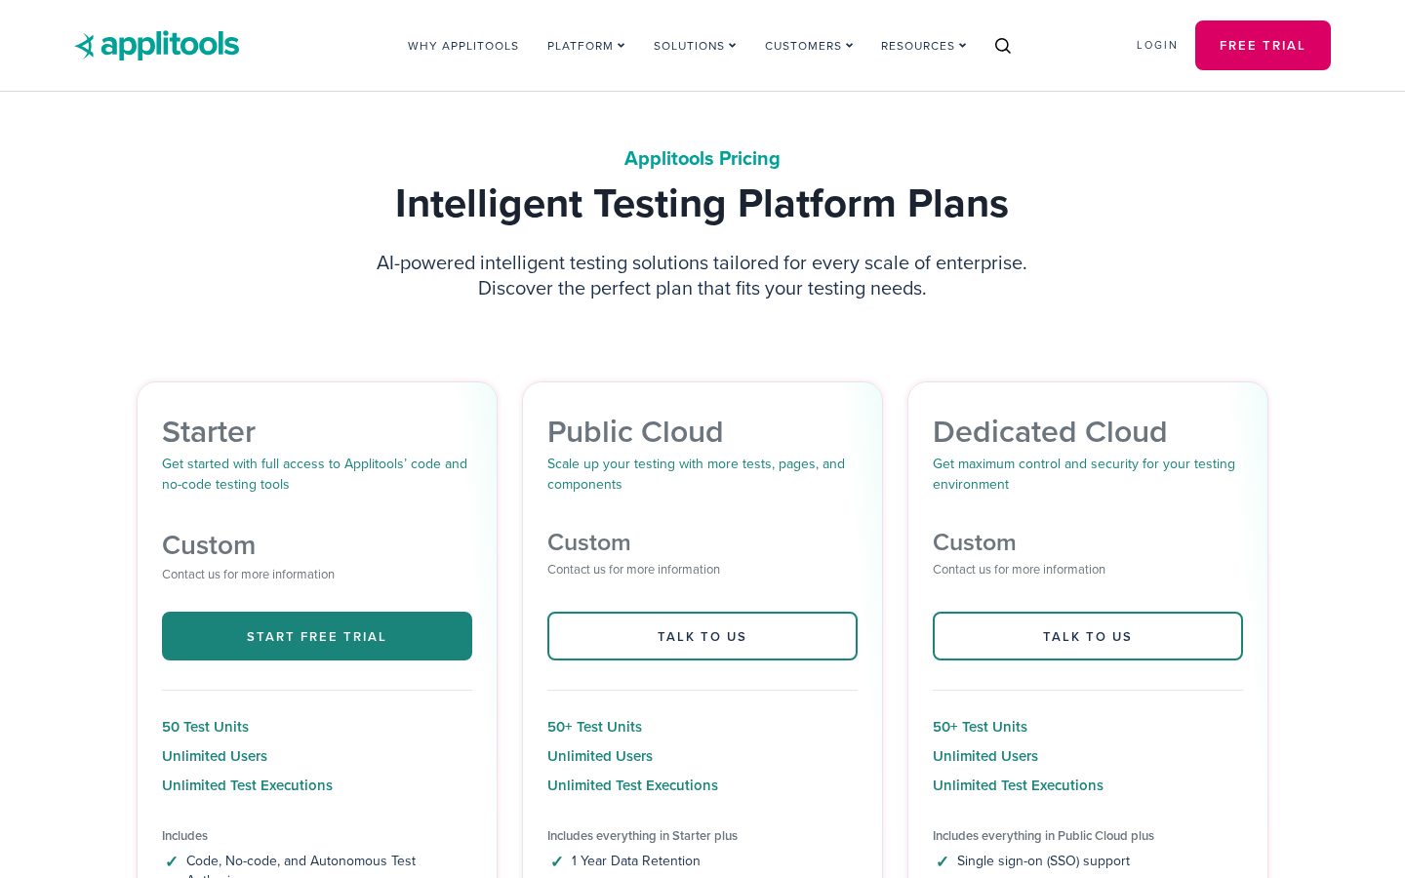Screen dimensions: 1405x878
Task: Click 'Contact us for more information' in Public Cloud
Action: (633, 570)
